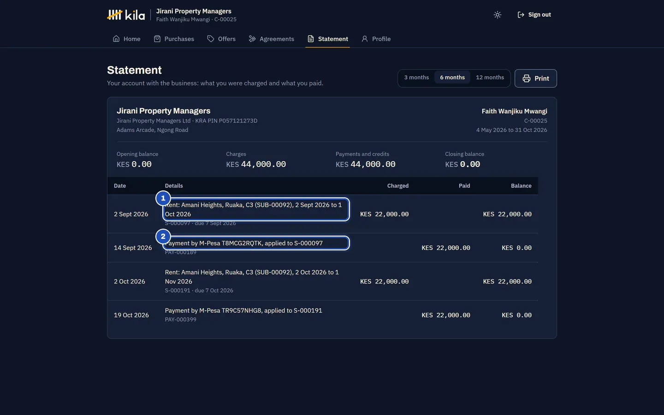Click the Charged column header
Image resolution: width=664 pixels, height=415 pixels.
pyautogui.click(x=398, y=186)
